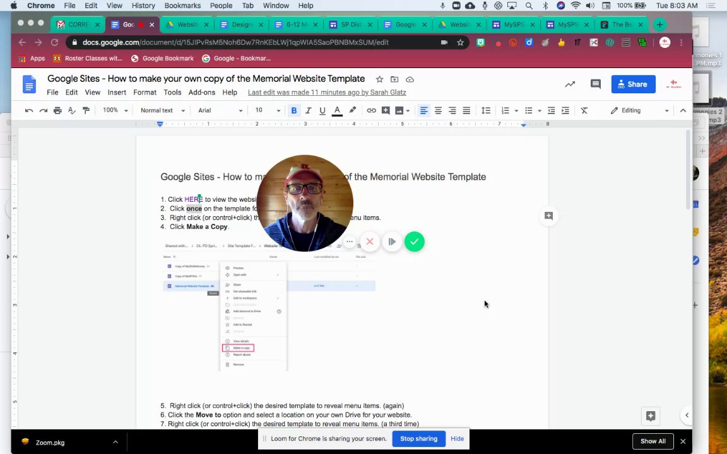Open the File menu in Docs

click(52, 92)
